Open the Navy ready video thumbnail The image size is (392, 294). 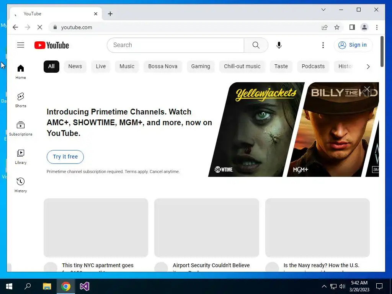click(x=317, y=227)
